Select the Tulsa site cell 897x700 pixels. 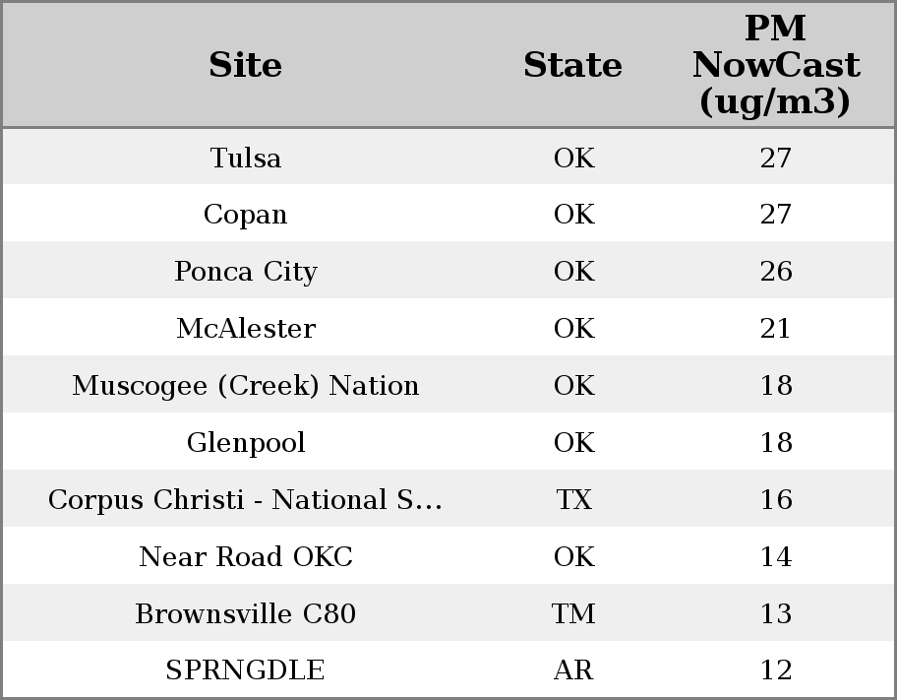(245, 158)
